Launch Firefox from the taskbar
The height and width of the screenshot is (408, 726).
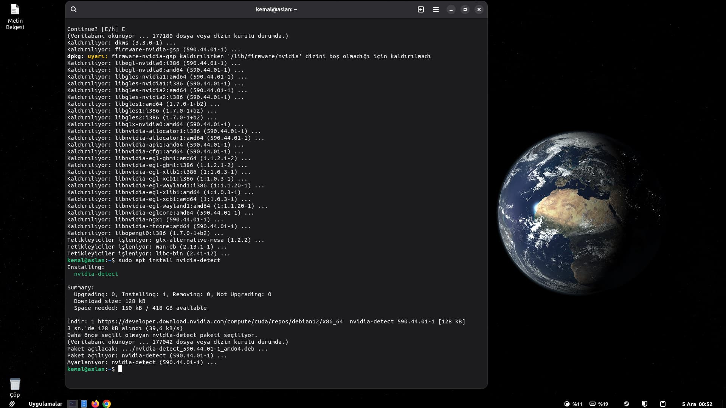(x=95, y=404)
